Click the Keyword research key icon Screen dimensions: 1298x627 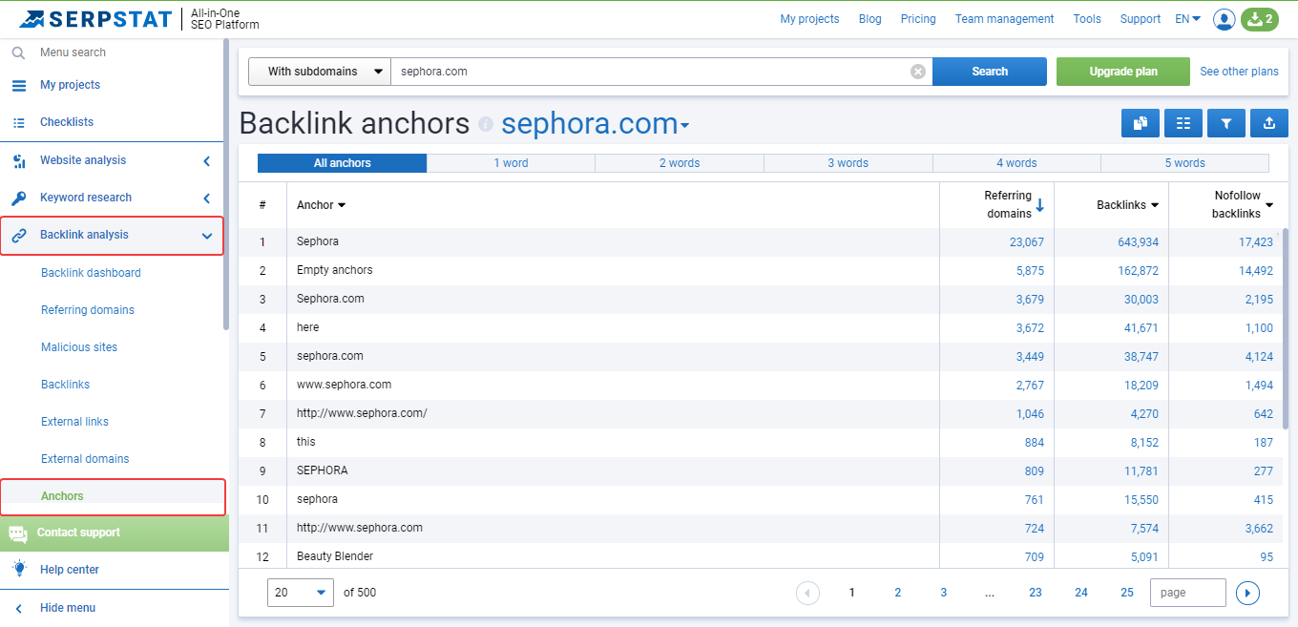18,198
